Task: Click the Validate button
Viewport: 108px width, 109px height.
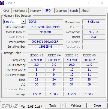Action: (x=76, y=105)
